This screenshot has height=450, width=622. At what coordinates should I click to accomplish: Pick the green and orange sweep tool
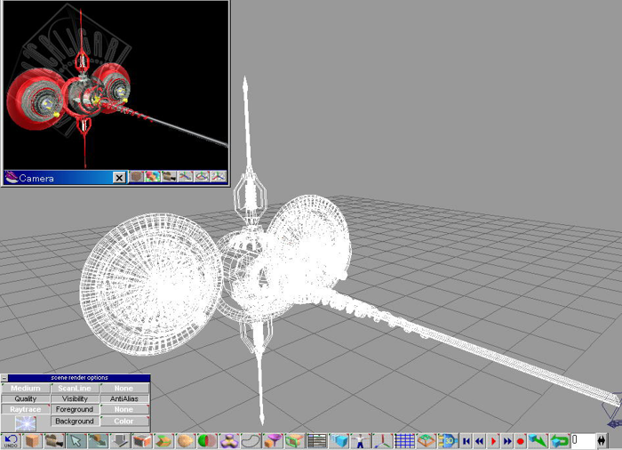click(163, 441)
